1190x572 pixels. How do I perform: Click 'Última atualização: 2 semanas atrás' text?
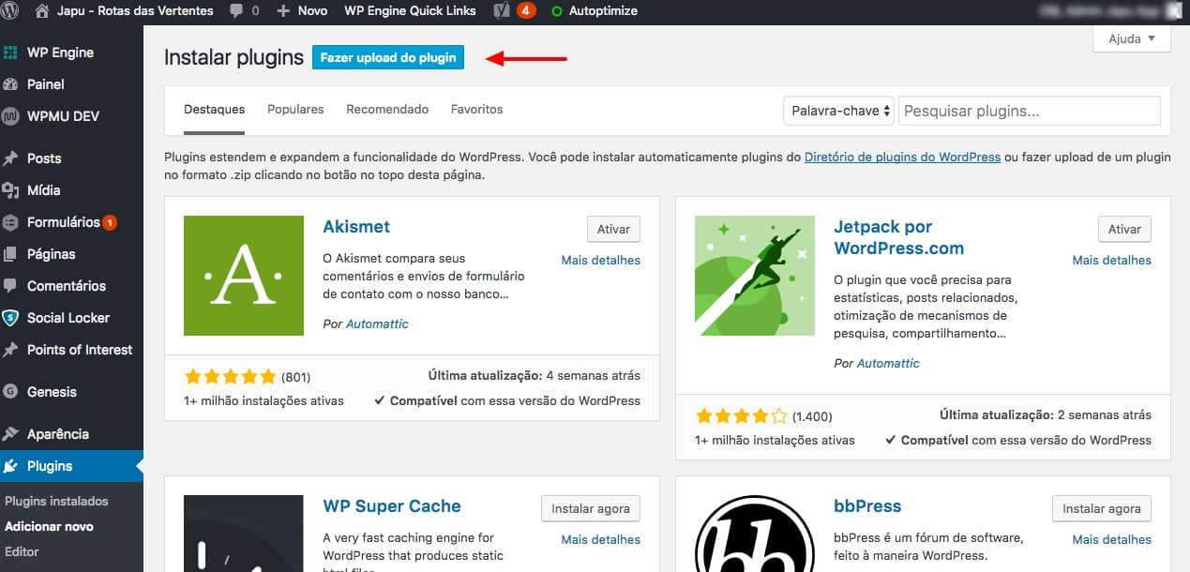pos(1046,414)
